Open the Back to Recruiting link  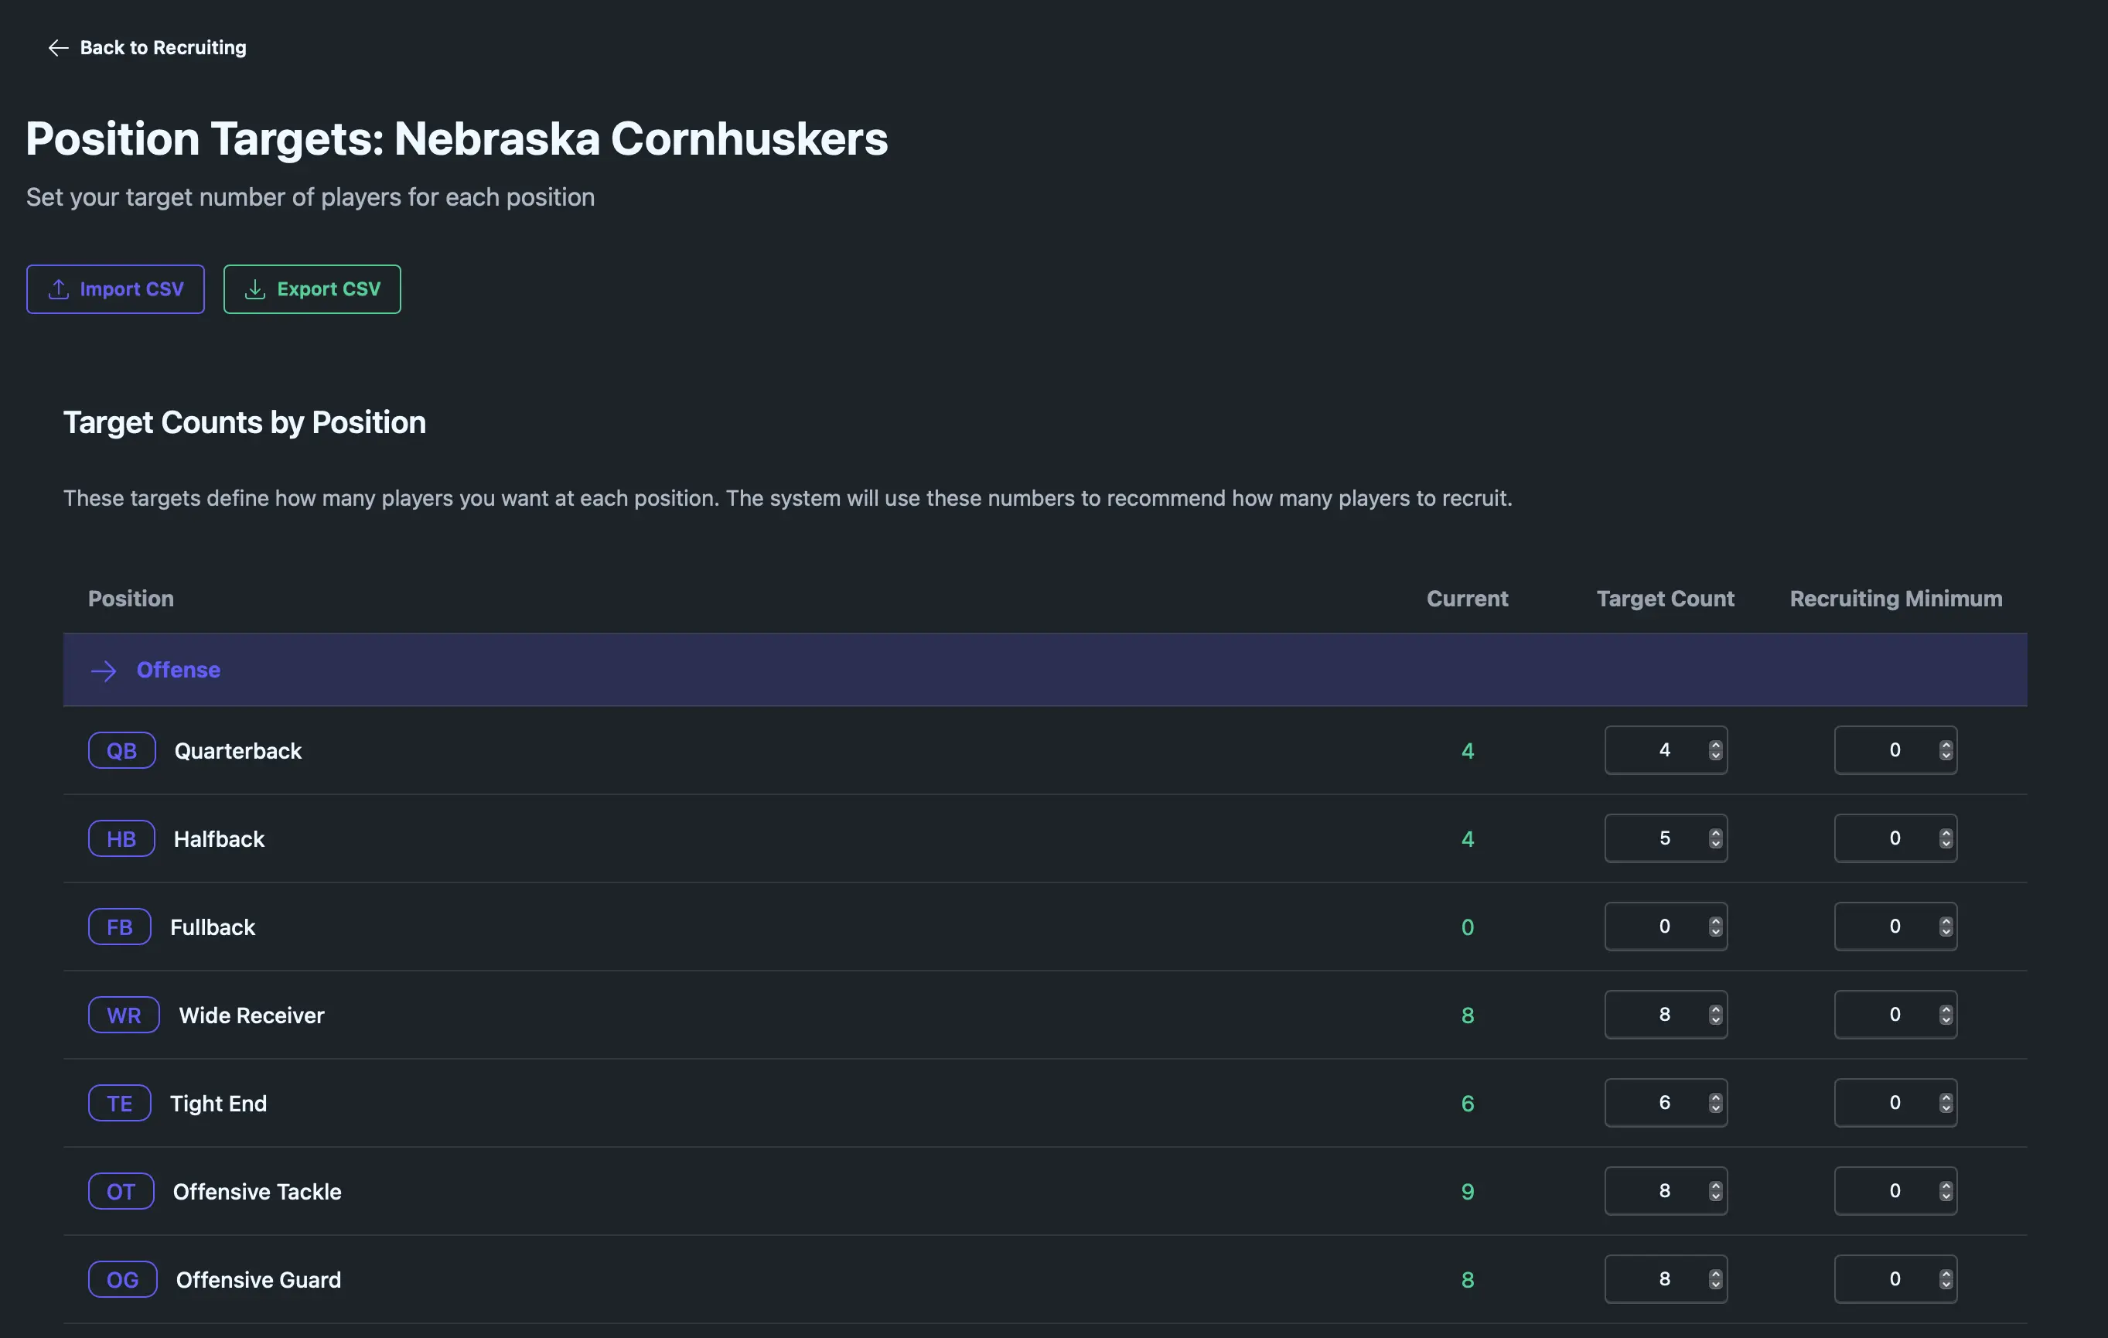[x=163, y=47]
